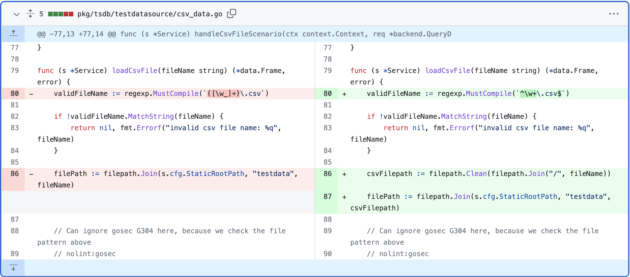Copy the csv_data.go file path
630x277 pixels.
click(232, 13)
